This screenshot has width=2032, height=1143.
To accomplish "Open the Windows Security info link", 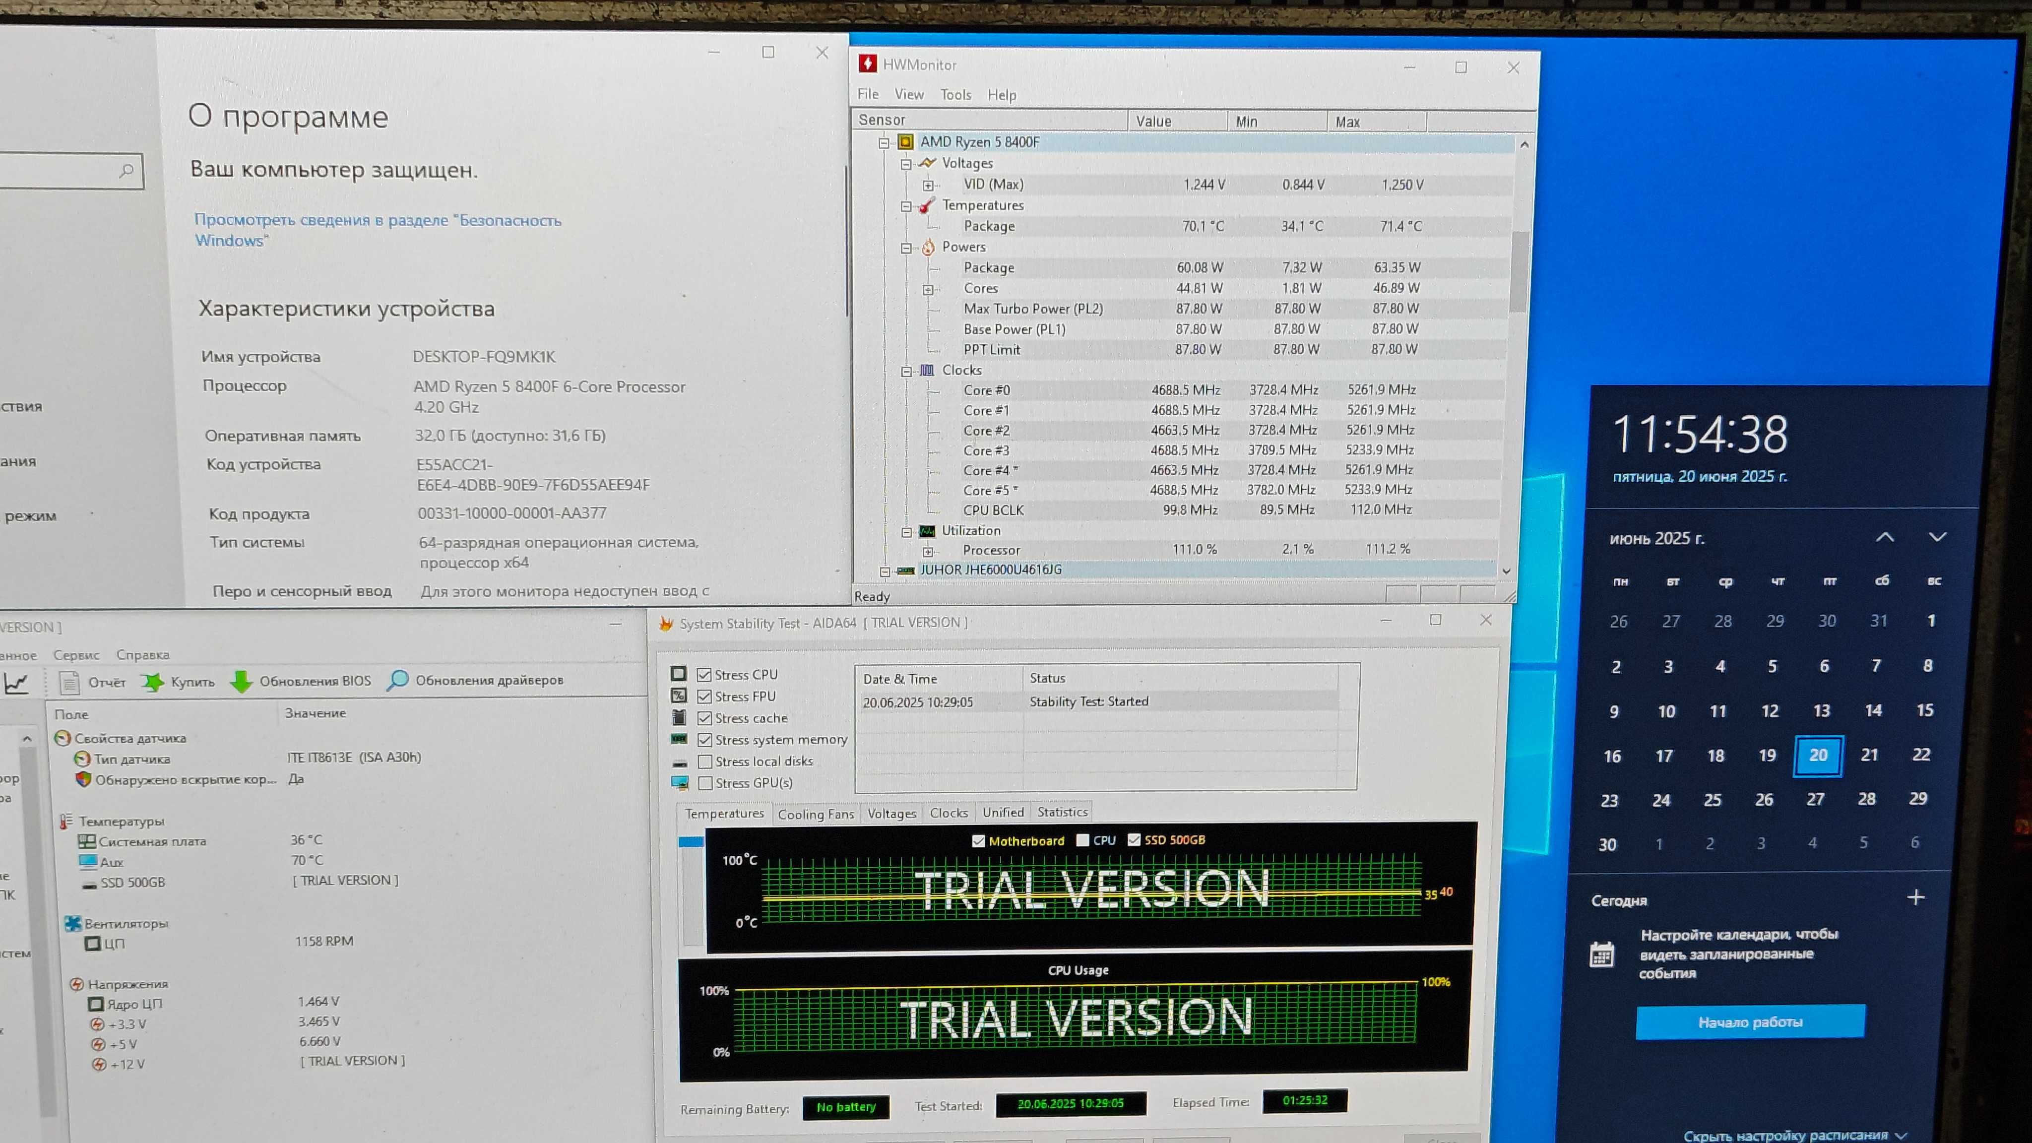I will tap(377, 230).
